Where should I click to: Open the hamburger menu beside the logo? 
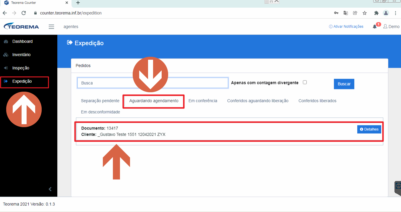tap(51, 27)
